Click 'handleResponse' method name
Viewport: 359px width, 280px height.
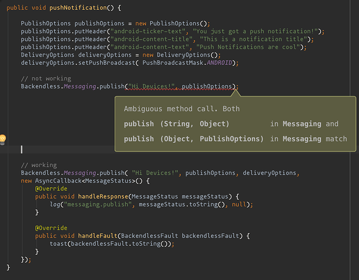click(x=103, y=197)
